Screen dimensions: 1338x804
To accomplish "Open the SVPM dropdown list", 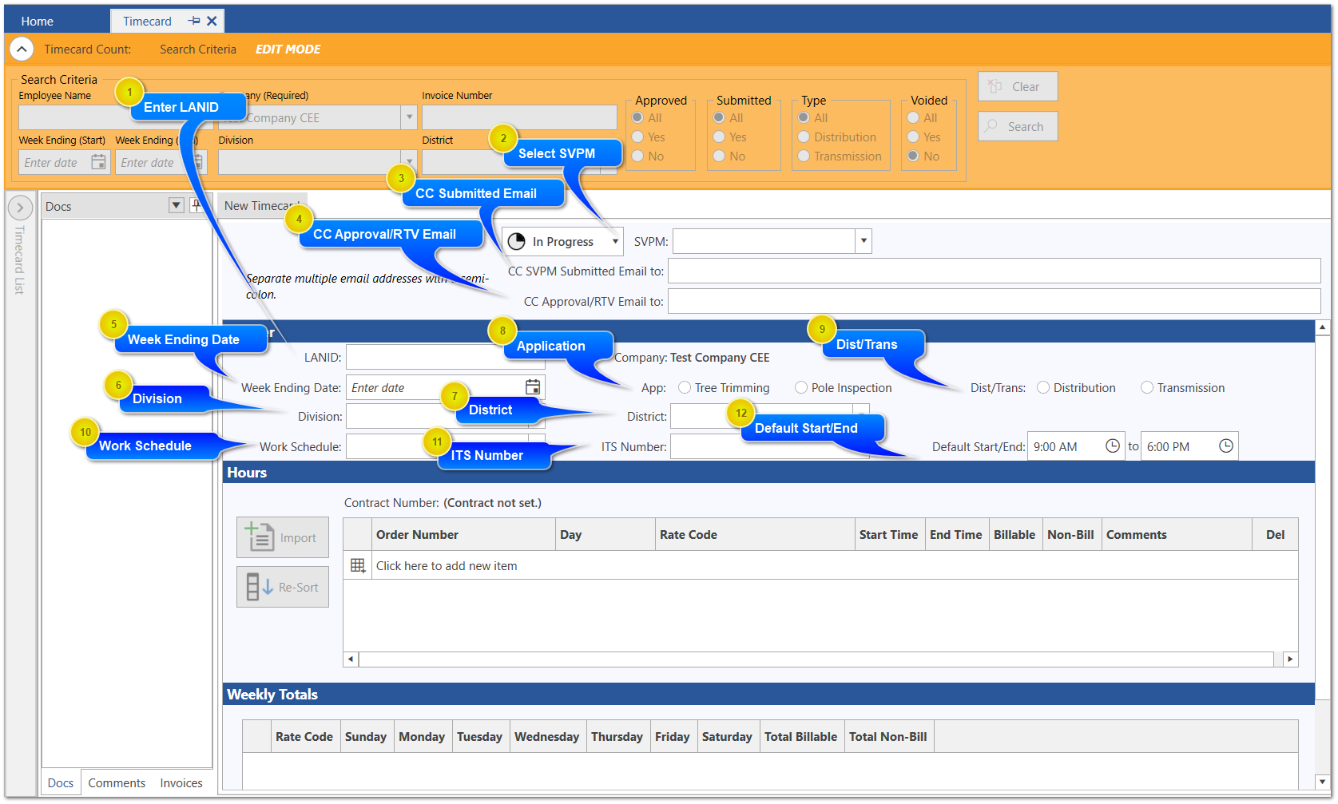I will pos(864,241).
